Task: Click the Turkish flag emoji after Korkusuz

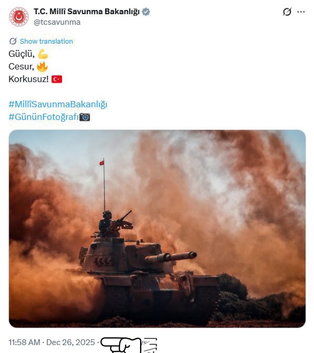Action: coord(57,79)
